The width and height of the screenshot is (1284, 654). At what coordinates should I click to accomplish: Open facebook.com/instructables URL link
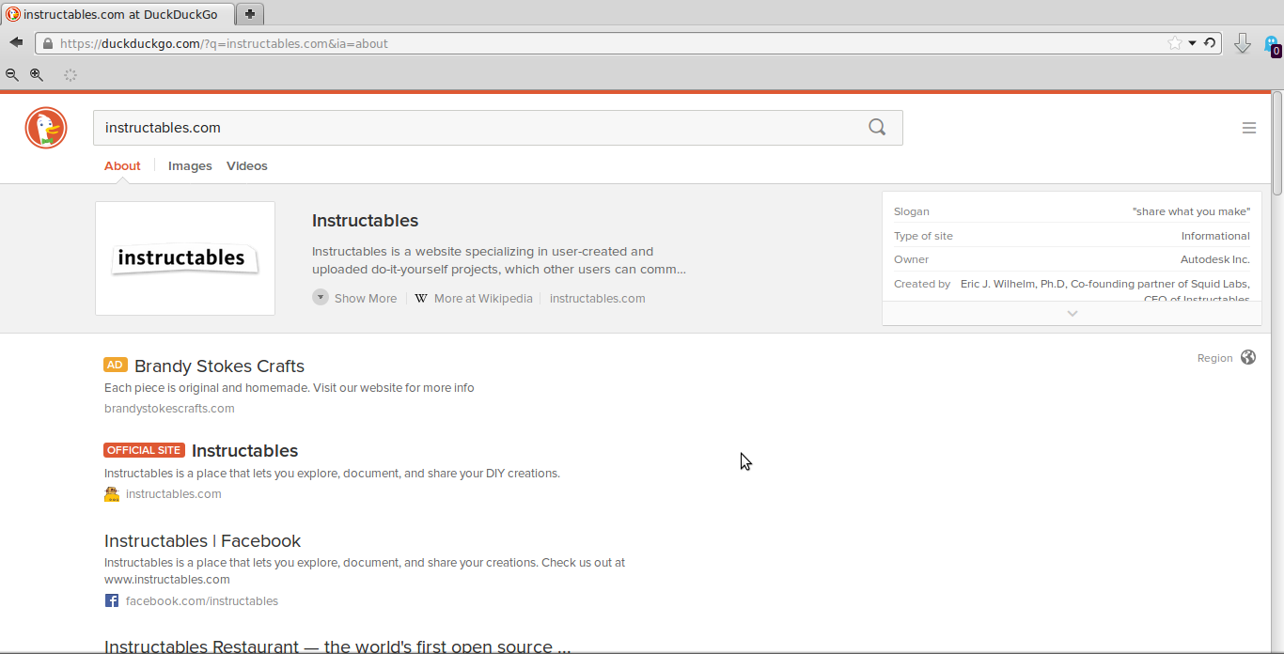(x=202, y=600)
